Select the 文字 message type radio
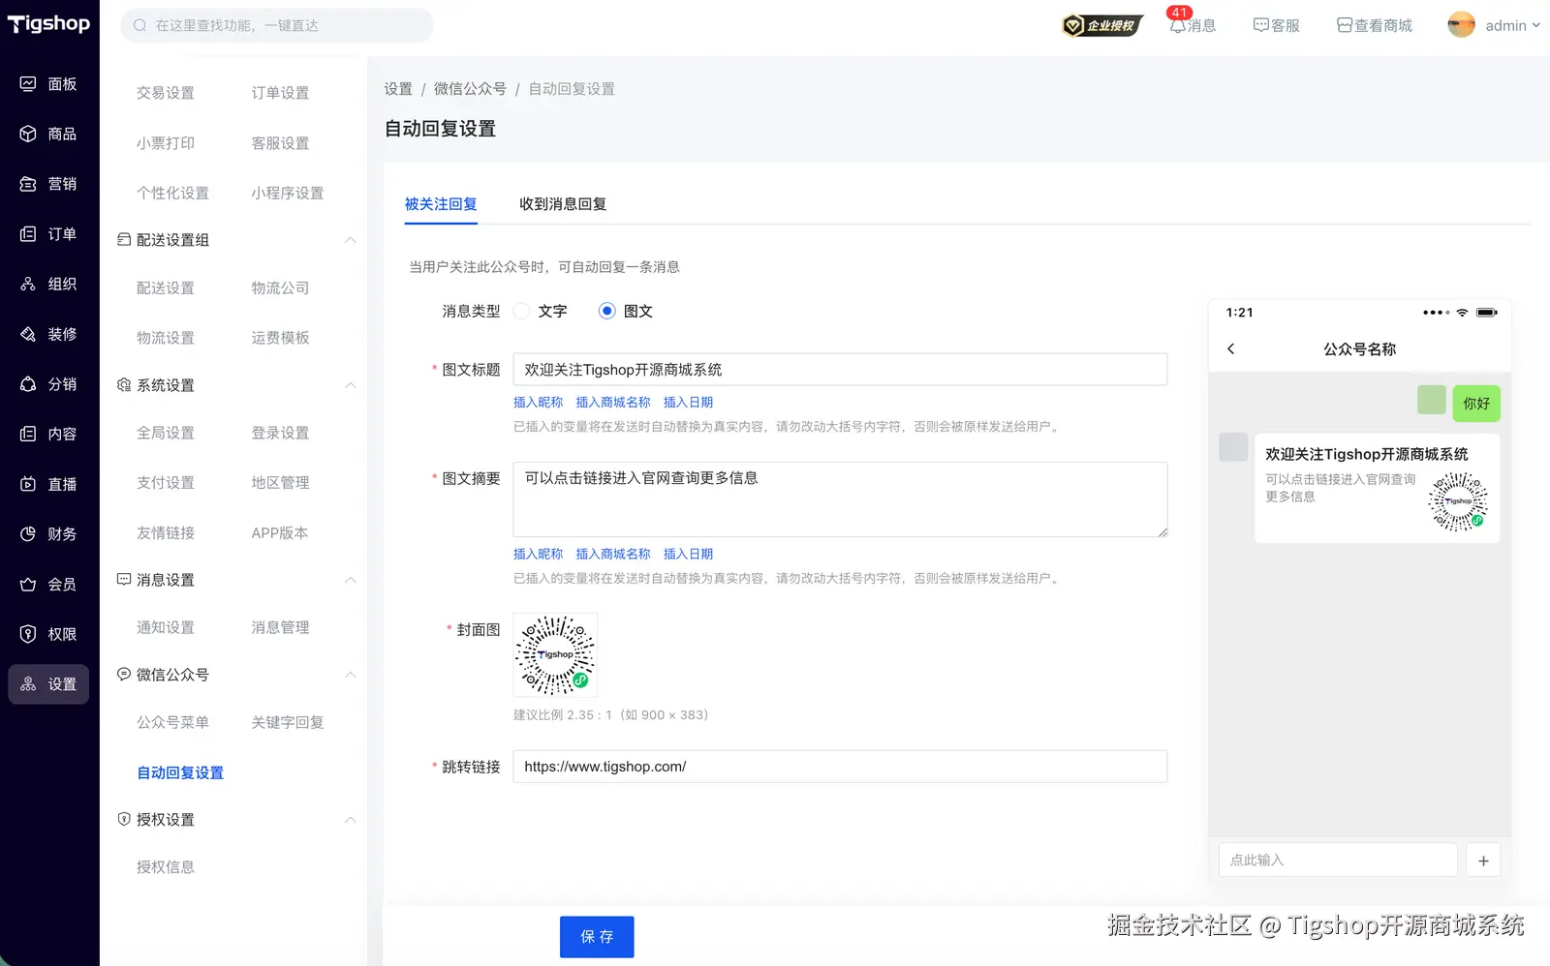1550x966 pixels. click(x=521, y=311)
